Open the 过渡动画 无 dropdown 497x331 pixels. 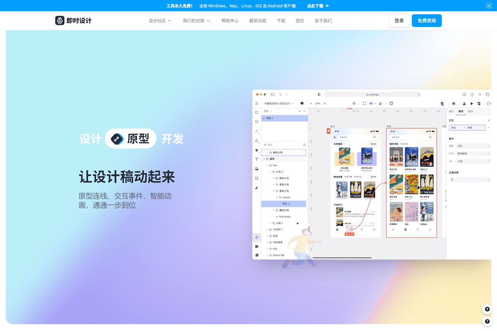pos(470,180)
